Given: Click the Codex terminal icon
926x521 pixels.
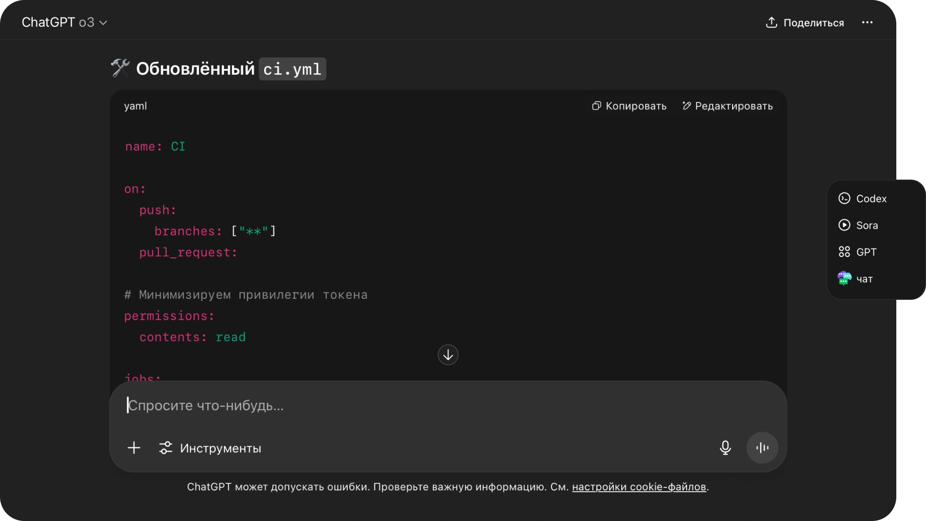Looking at the screenshot, I should [844, 198].
